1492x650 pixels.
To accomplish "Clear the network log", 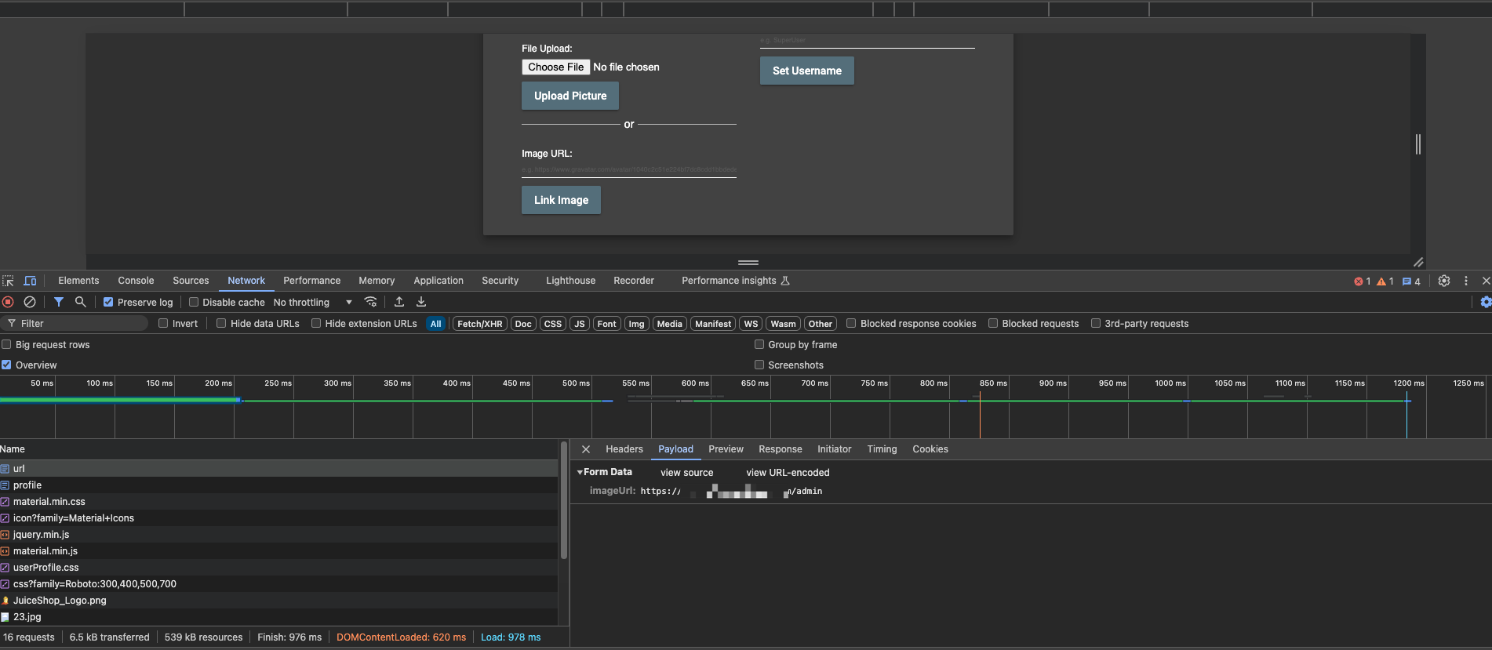I will [30, 302].
